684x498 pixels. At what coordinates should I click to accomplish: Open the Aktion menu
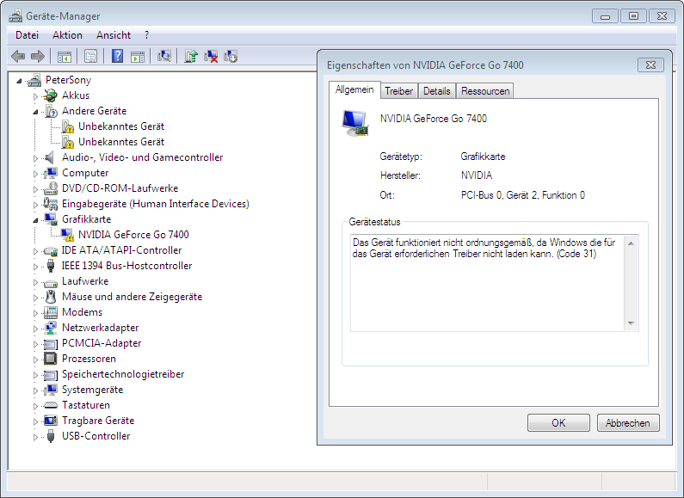[67, 35]
